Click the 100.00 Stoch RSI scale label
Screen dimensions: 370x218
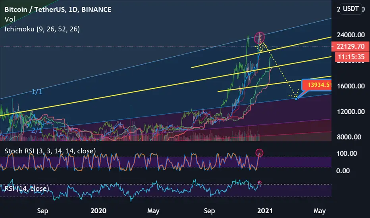(347, 153)
